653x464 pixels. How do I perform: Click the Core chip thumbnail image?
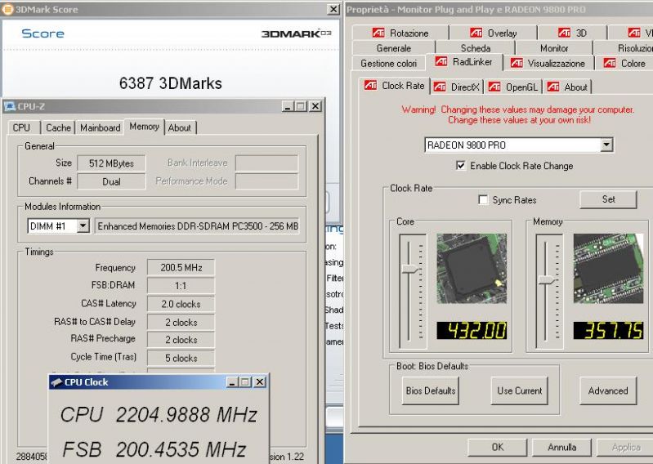point(472,269)
